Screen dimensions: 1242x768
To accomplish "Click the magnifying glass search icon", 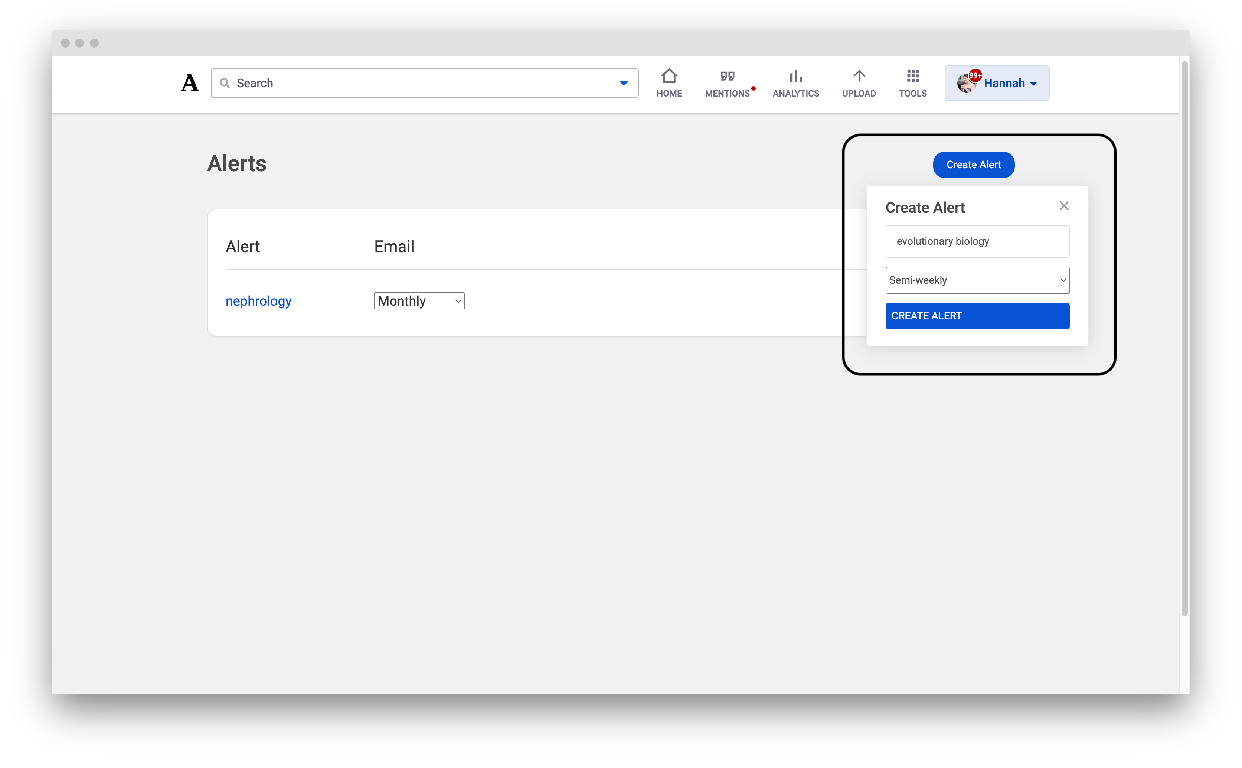I will point(225,83).
